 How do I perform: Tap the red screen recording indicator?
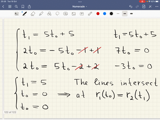(142, 1)
